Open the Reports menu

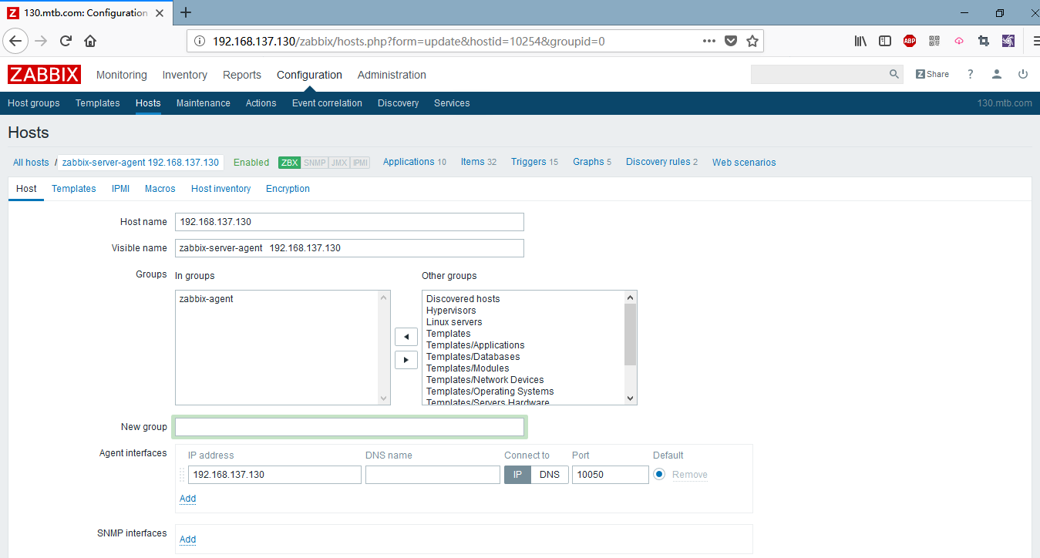(242, 75)
